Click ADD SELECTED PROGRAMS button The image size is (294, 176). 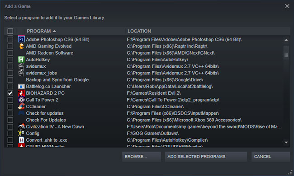point(206,157)
